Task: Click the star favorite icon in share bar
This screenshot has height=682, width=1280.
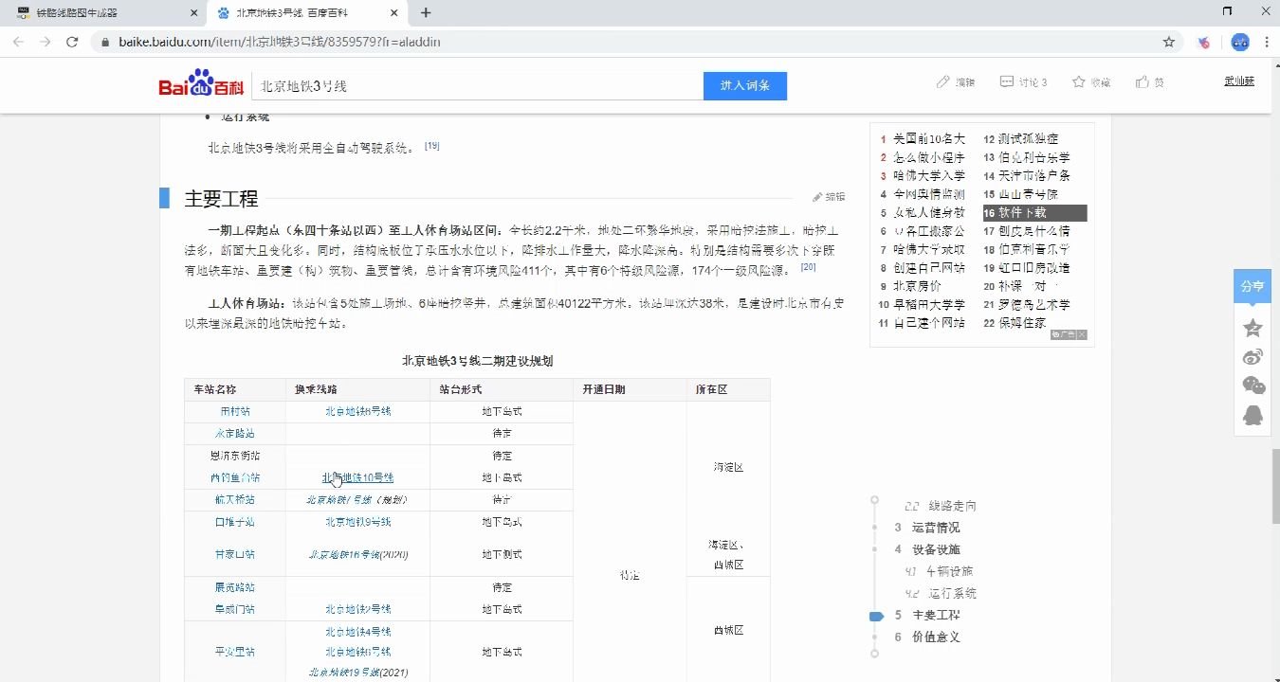Action: tap(1253, 328)
